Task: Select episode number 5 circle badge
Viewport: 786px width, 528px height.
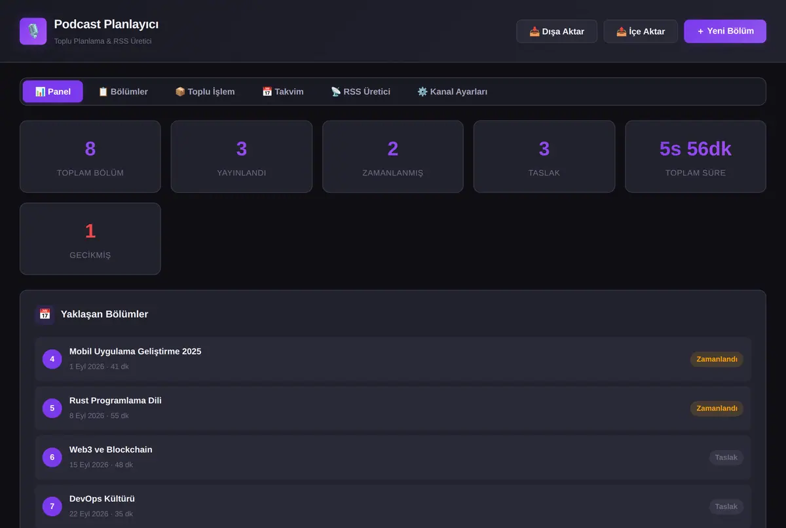Action: [52, 408]
